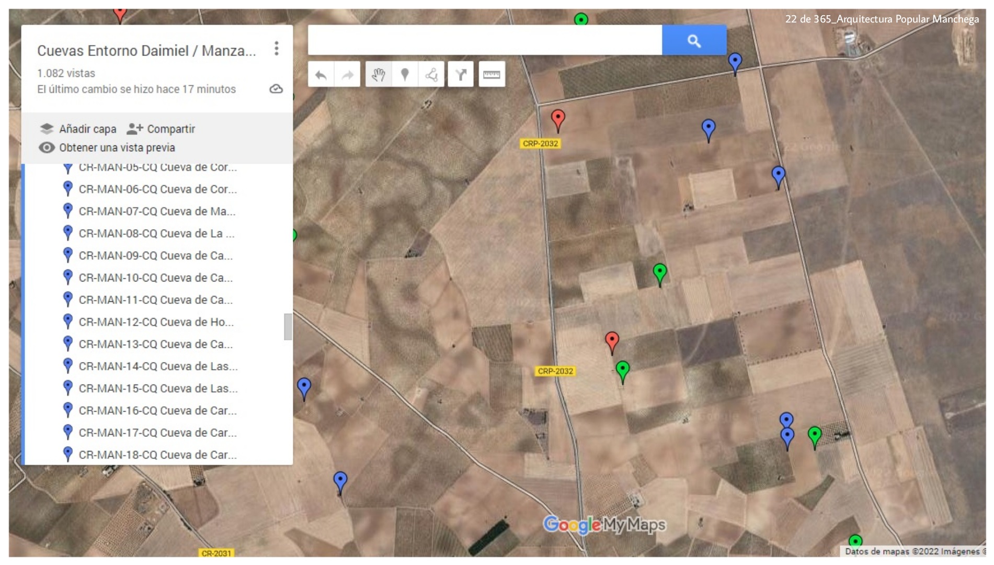Click the CR-2031 road label
Screen dimensions: 994x565
216,553
